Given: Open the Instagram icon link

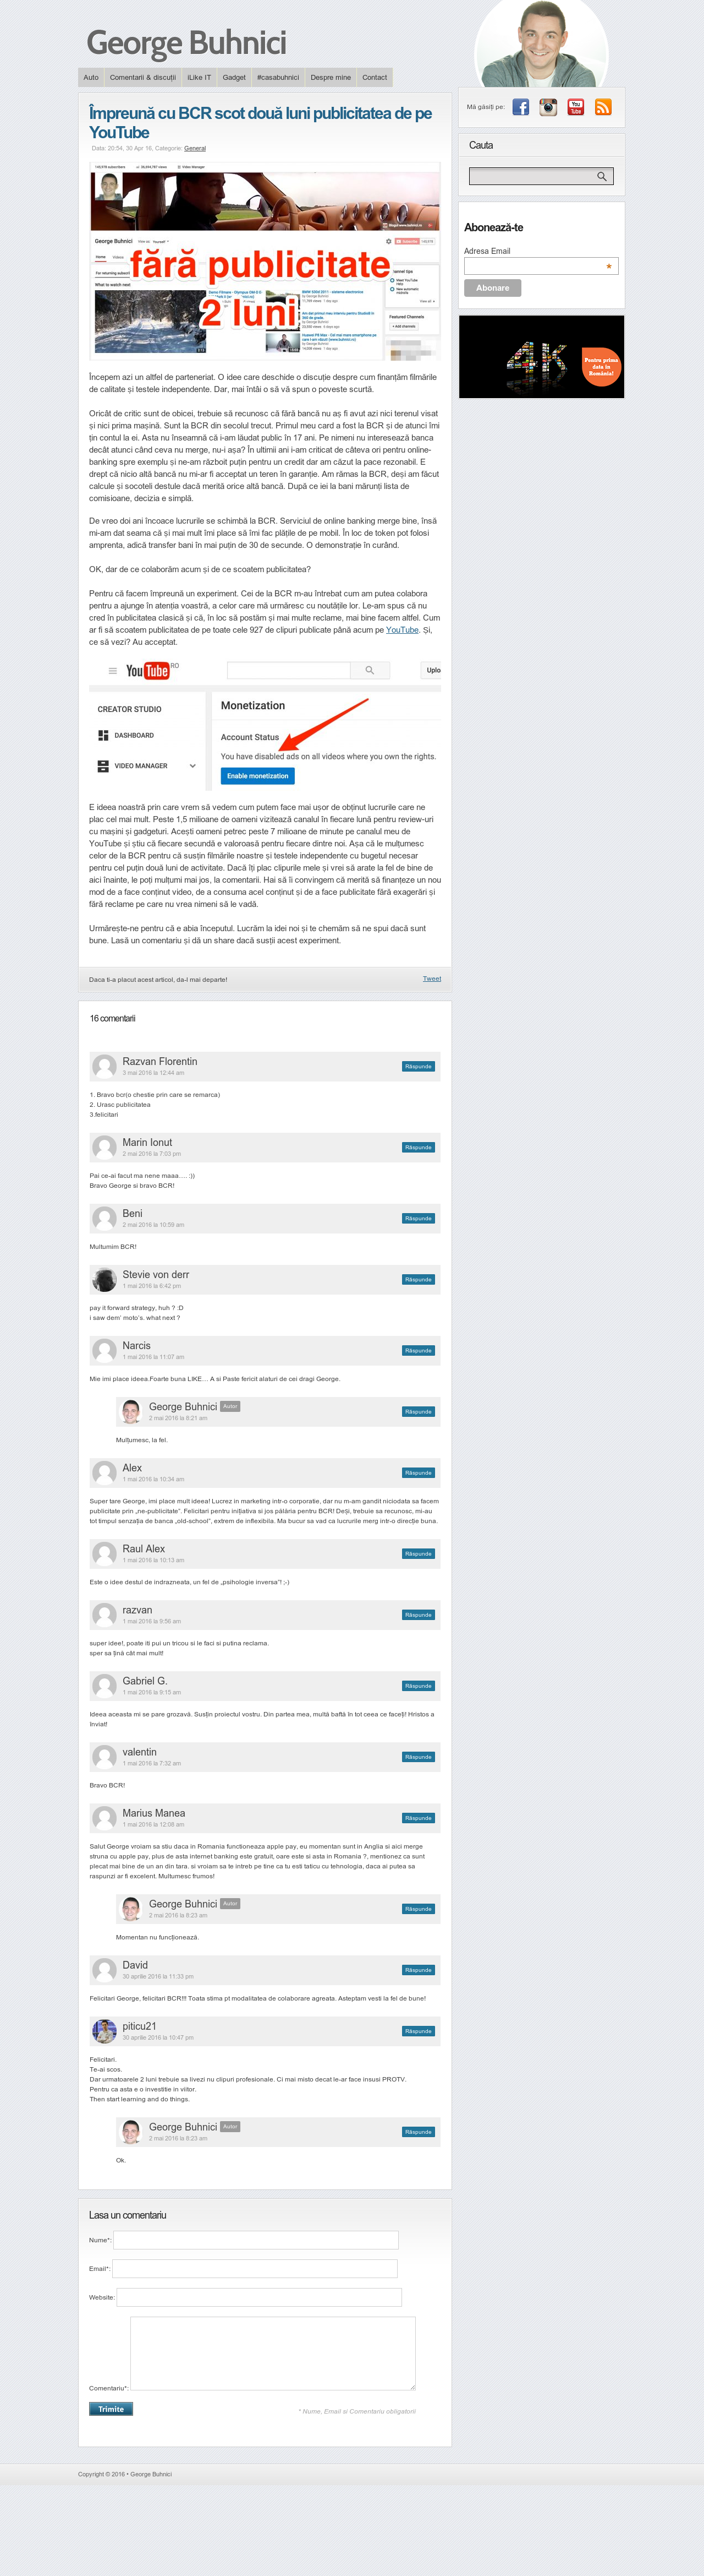Looking at the screenshot, I should tap(548, 107).
